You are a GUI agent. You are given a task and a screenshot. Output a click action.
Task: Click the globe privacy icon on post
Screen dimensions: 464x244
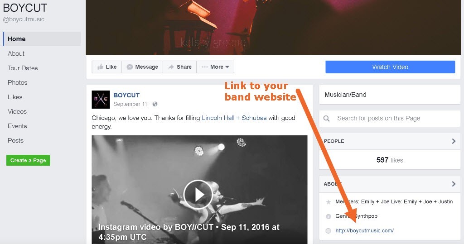pyautogui.click(x=155, y=104)
